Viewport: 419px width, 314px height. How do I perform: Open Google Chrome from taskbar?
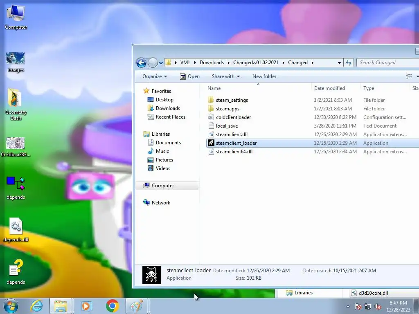click(x=112, y=306)
